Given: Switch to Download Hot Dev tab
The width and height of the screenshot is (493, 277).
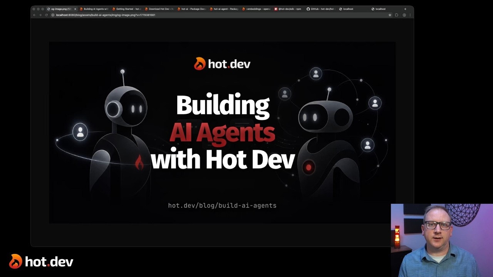Looking at the screenshot, I should point(159,9).
